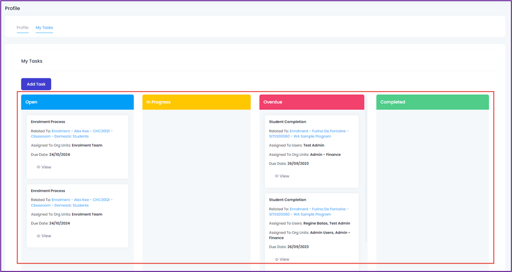Click the green Completed column header
The height and width of the screenshot is (272, 512).
[x=433, y=102]
